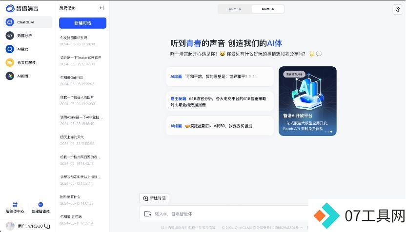Screen dimensions: 406x232
Task: Open history chat 你知道Gajim吗
Action: click(x=82, y=80)
